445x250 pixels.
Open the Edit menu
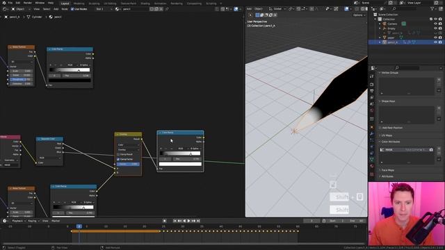18,3
